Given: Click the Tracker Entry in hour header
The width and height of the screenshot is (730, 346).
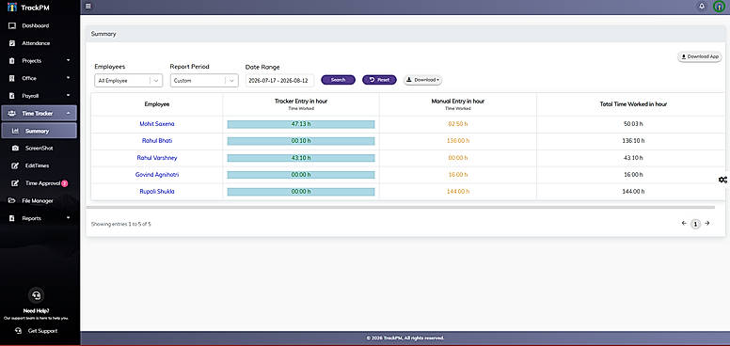Looking at the screenshot, I should pyautogui.click(x=301, y=102).
